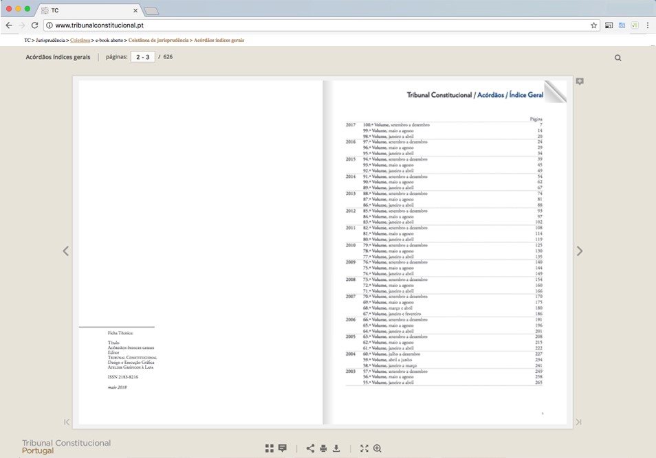Click the share icon
The height and width of the screenshot is (458, 656).
point(310,448)
